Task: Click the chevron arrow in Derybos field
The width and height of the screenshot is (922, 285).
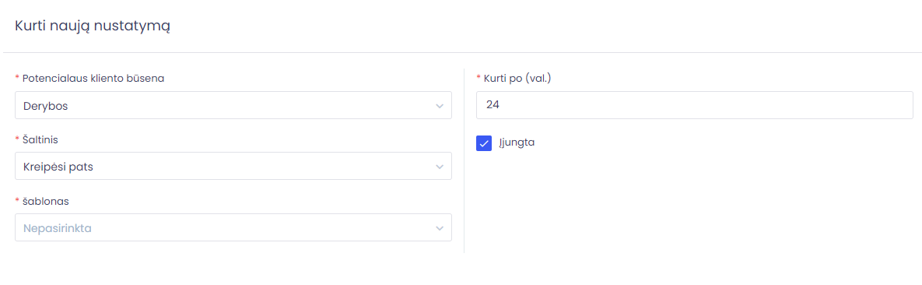Action: tap(440, 106)
